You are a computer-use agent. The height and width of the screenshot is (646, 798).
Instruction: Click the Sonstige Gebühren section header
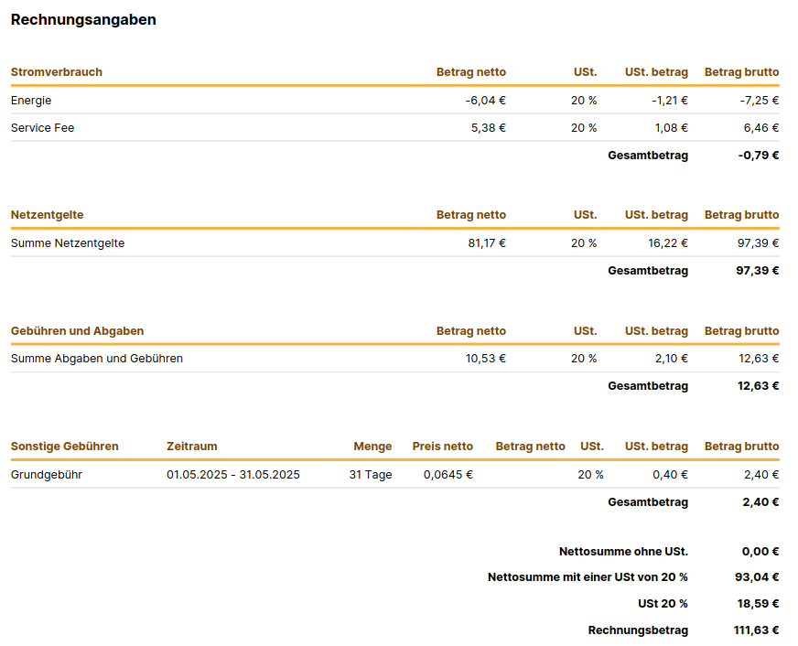tap(65, 447)
